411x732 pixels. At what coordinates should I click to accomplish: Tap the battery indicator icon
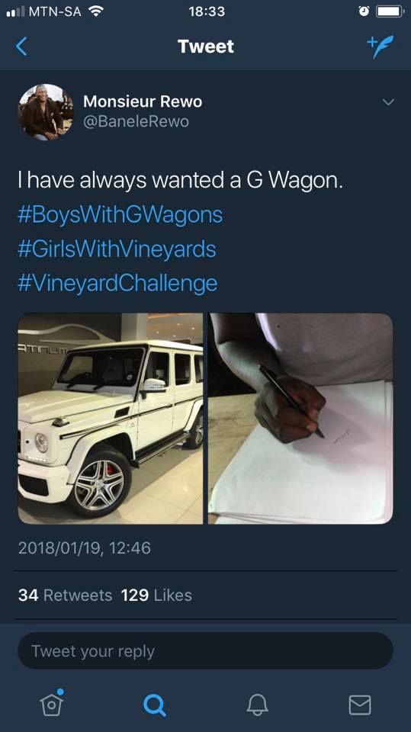[x=390, y=11]
